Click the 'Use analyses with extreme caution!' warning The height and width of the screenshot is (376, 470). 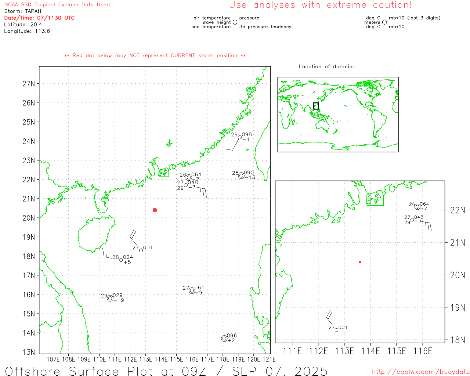point(321,5)
